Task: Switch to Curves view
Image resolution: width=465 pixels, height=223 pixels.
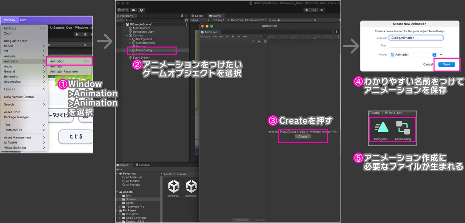Action: 259,220
